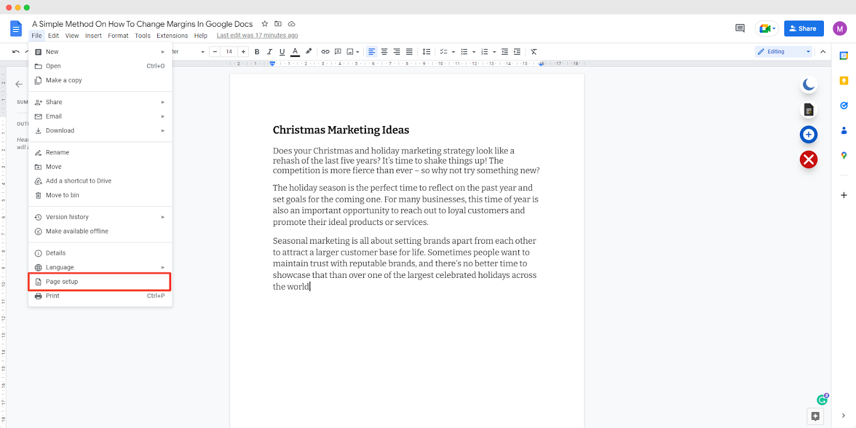Screen dimensions: 856x428
Task: Open the text color picker
Action: pyautogui.click(x=295, y=52)
